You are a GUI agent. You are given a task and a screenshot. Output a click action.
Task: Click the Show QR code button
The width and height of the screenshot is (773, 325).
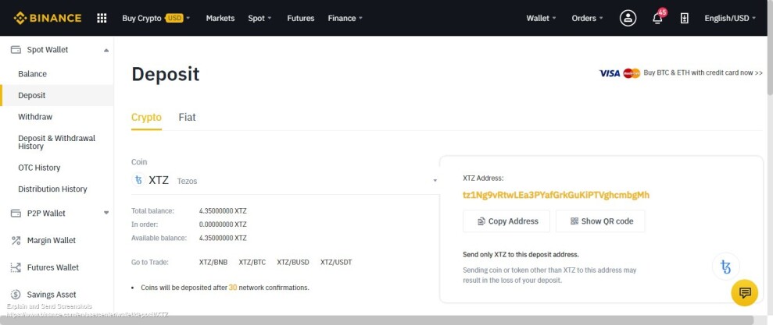[x=600, y=221]
